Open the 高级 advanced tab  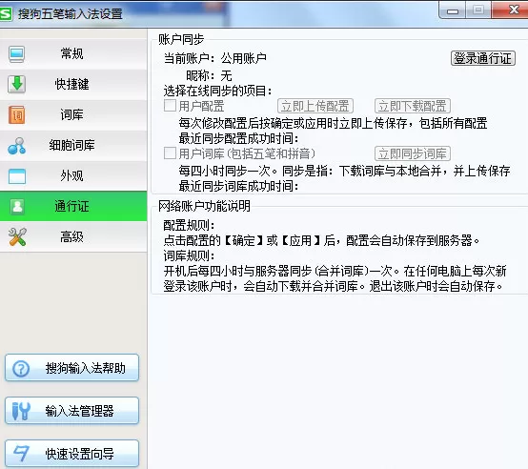click(73, 236)
